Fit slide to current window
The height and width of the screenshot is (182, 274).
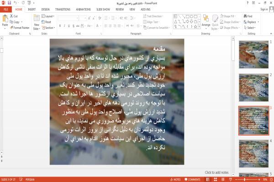click(x=271, y=179)
